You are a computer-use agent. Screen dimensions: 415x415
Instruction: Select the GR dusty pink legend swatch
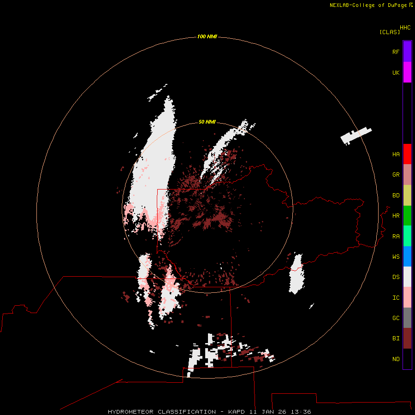407,175
